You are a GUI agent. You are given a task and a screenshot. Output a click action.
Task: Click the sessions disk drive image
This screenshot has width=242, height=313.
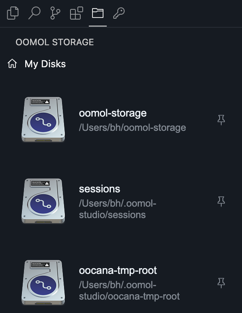(43, 201)
